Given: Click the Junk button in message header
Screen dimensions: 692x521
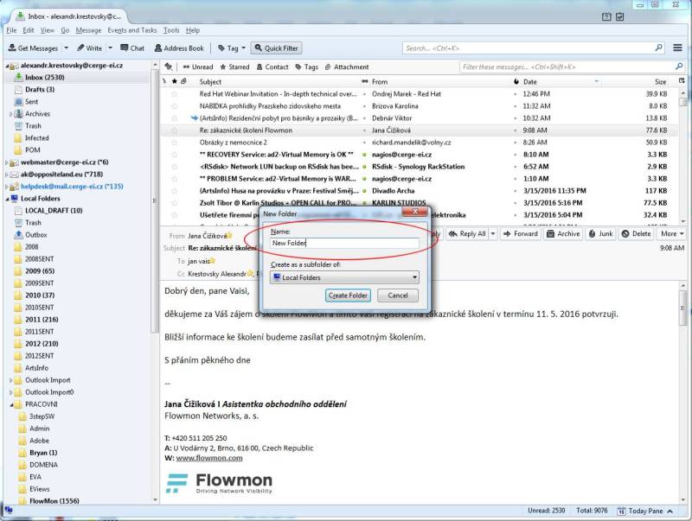Looking at the screenshot, I should (600, 233).
